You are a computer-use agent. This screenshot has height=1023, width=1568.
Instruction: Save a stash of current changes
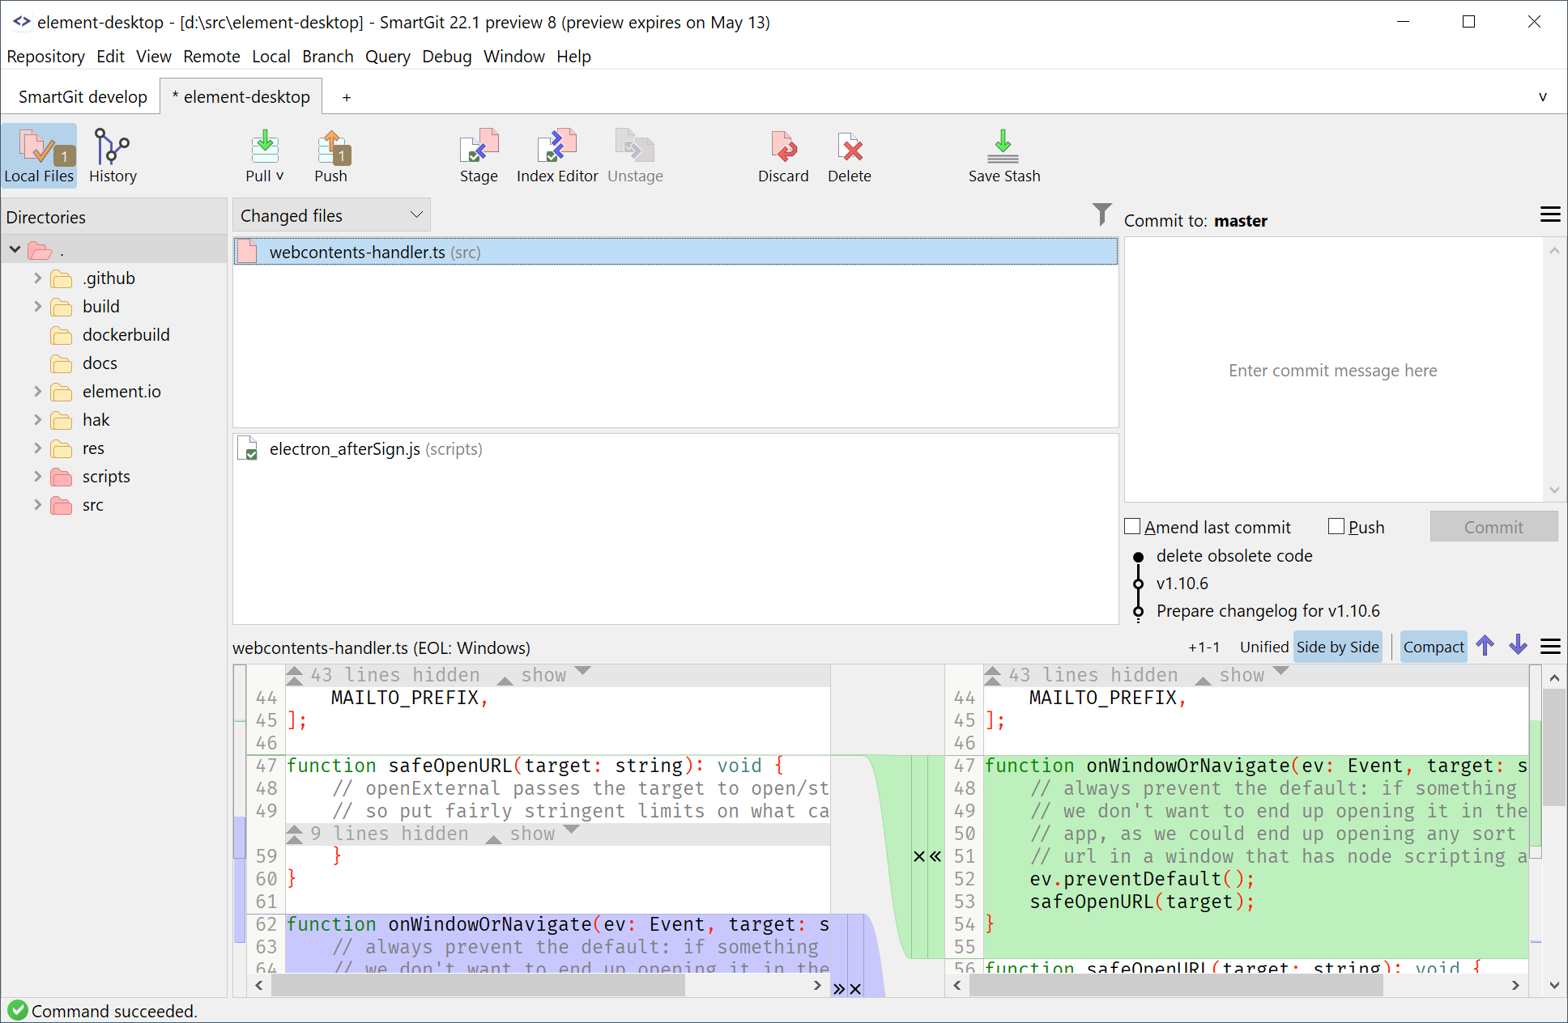1003,155
